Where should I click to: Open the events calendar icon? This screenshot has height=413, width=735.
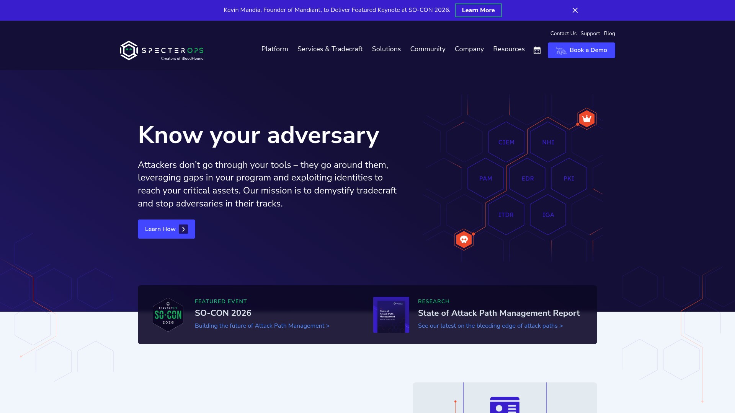[537, 50]
